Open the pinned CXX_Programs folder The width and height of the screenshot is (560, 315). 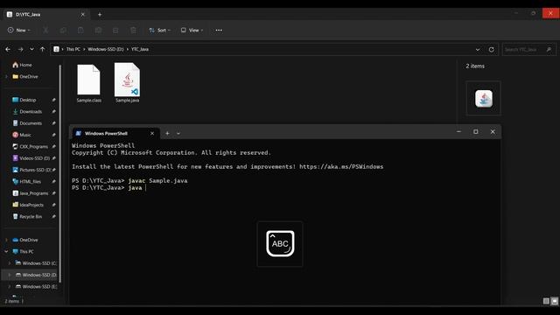click(30, 147)
